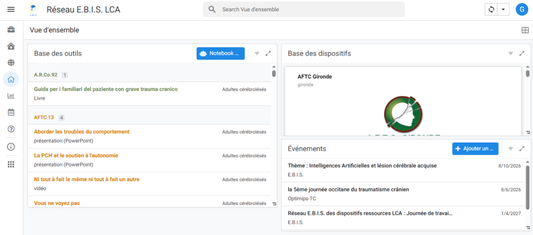Screen dimensions: 533x235
Task: Open the G user account avatar
Action: [x=522, y=9]
